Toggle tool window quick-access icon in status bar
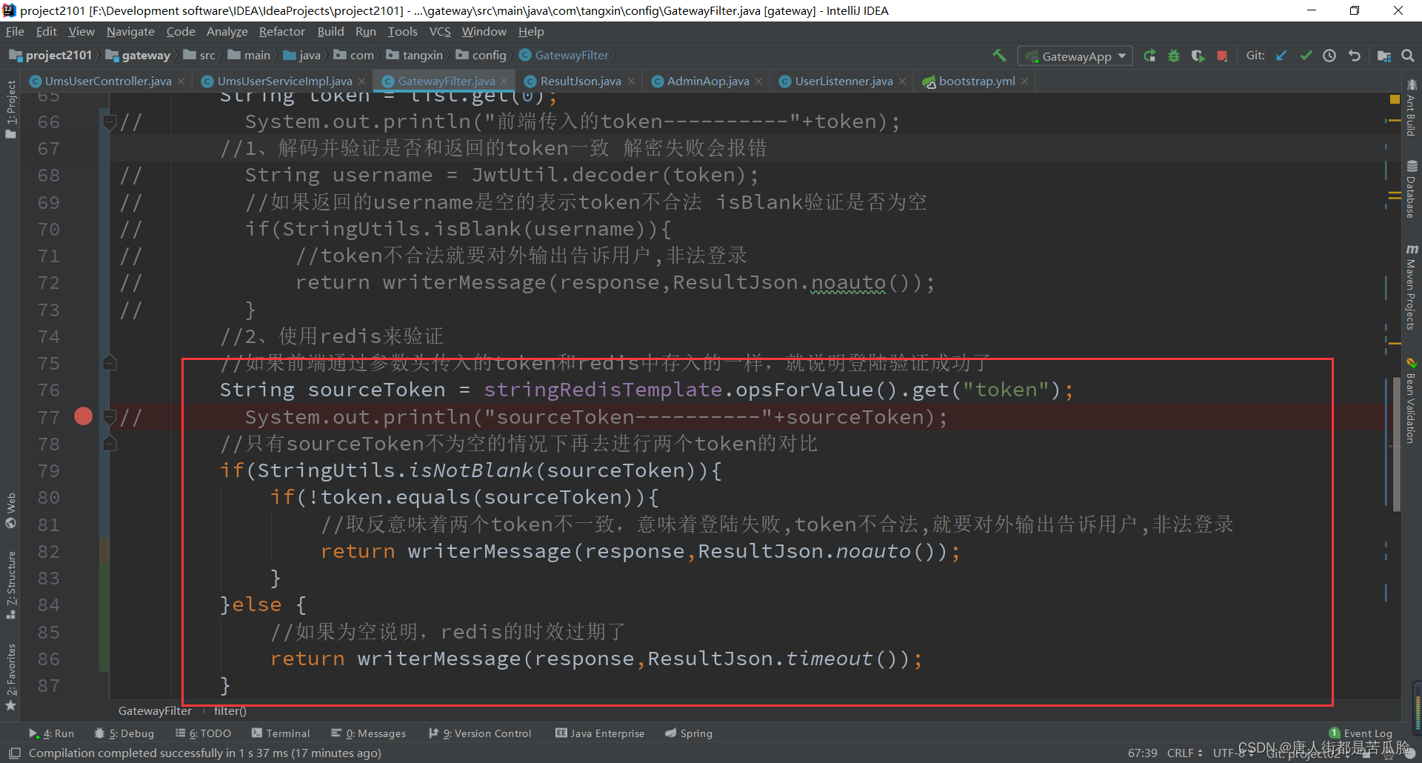 tap(14, 753)
